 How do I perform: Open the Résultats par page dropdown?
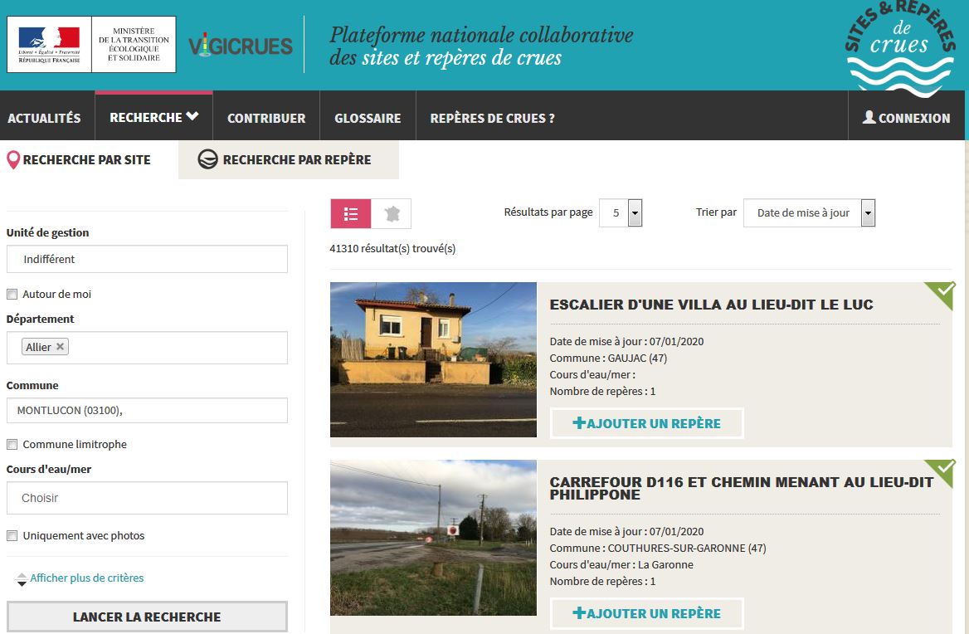click(621, 212)
